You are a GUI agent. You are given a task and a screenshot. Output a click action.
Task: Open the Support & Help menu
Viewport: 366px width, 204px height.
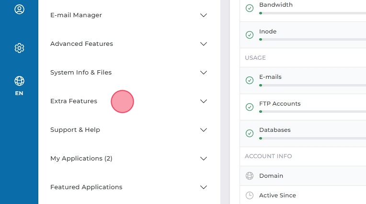(x=75, y=130)
